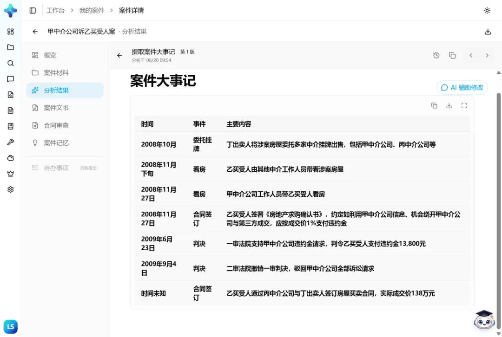
Task: Expand table to fullscreen
Action: tap(464, 105)
